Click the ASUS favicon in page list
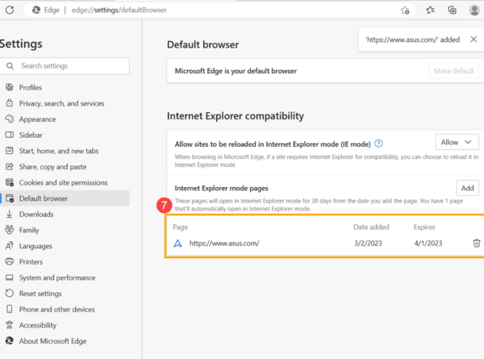Screen dimensions: 484x359 click(x=177, y=243)
